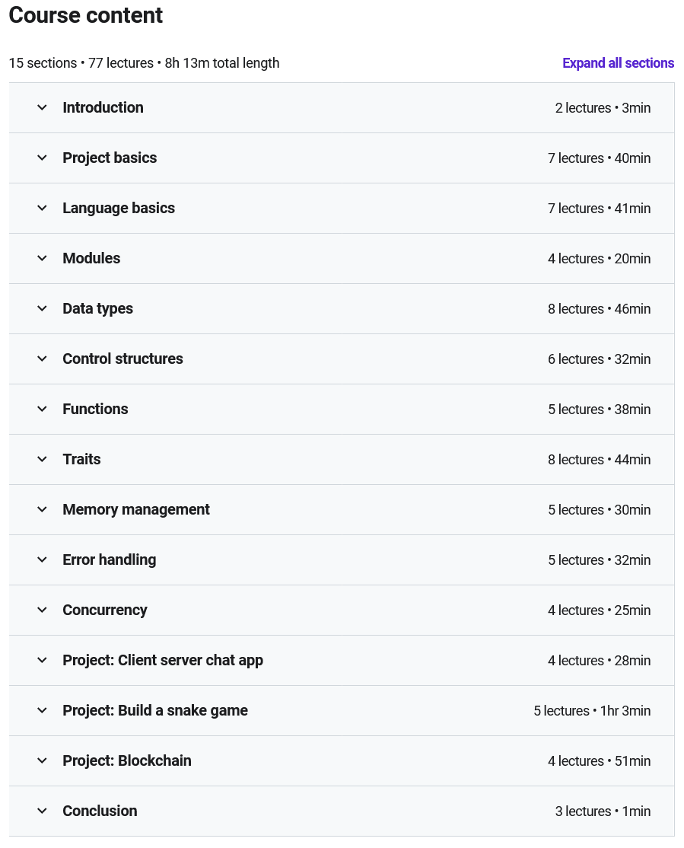Click the Blockchain 4 lectures 51min label
Image resolution: width=684 pixels, height=848 pixels.
pos(599,761)
